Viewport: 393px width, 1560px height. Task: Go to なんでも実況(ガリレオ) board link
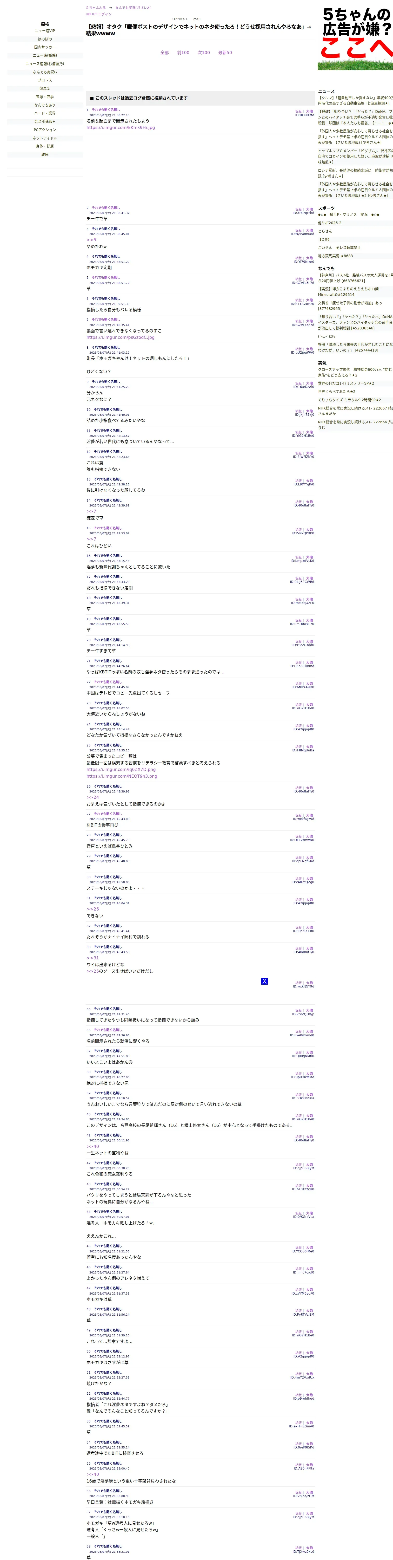134,8
